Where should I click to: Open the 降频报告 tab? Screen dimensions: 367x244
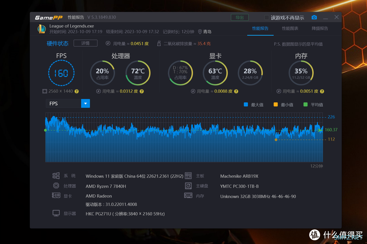[320, 28]
